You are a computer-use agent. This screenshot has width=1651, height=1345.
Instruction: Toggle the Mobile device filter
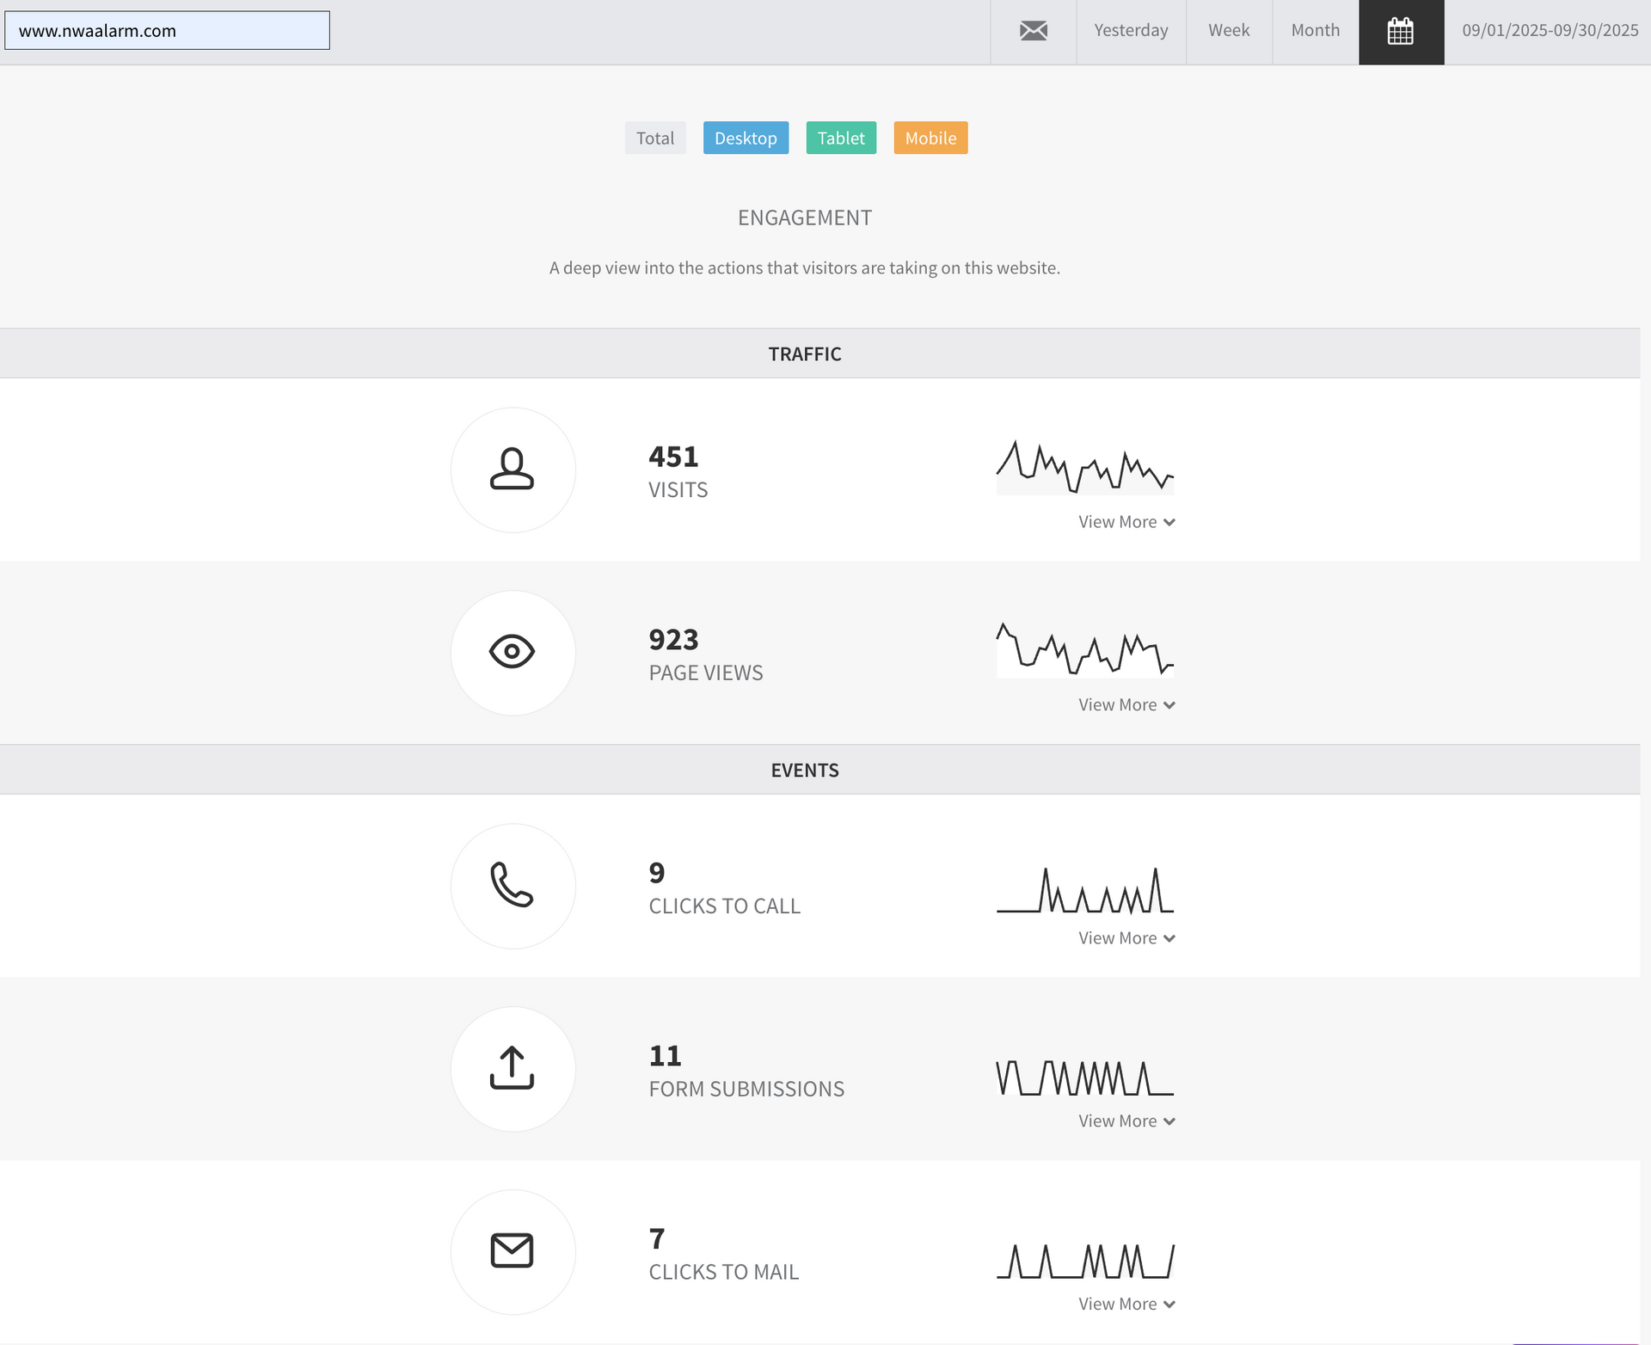pyautogui.click(x=930, y=138)
